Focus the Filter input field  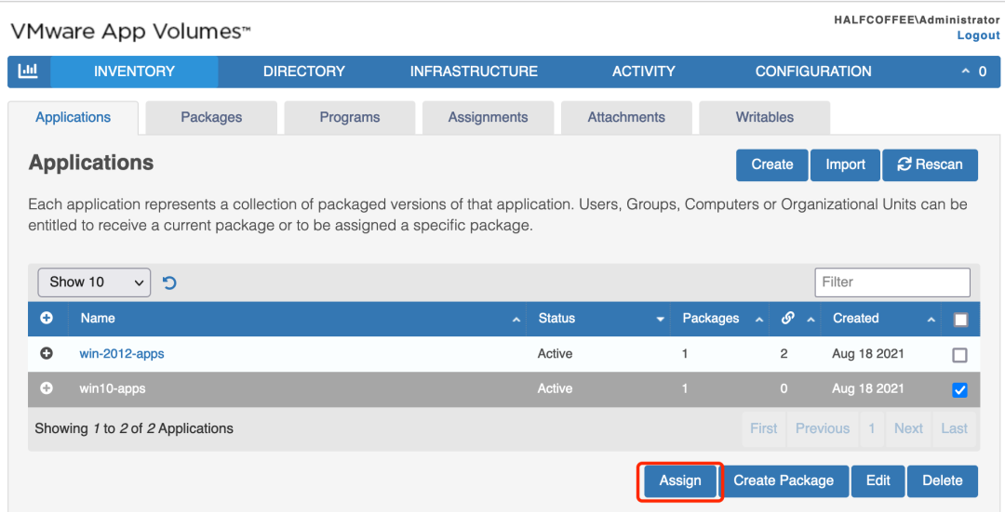pos(892,282)
